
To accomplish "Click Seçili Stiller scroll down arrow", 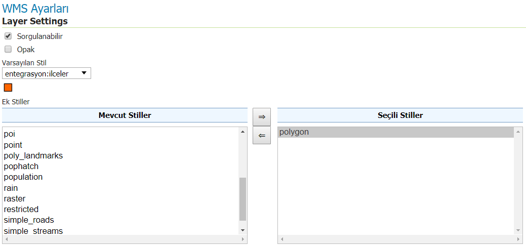I will [518, 230].
